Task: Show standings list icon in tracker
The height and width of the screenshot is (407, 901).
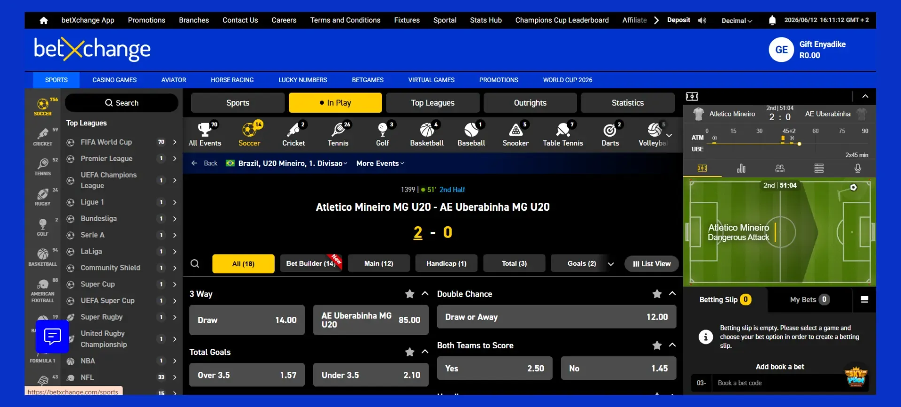Action: point(819,168)
